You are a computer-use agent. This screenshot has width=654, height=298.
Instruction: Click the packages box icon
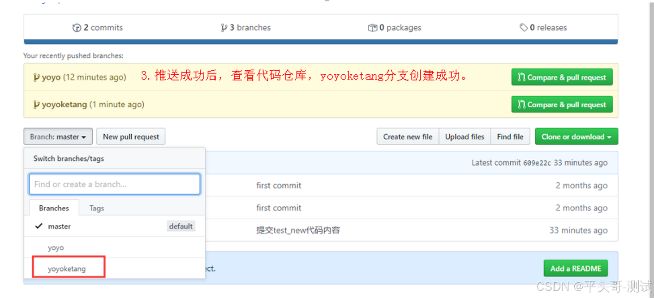point(372,28)
